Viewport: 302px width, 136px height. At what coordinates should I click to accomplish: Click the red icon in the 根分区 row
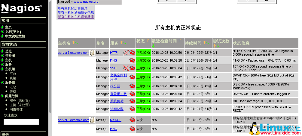132,86
